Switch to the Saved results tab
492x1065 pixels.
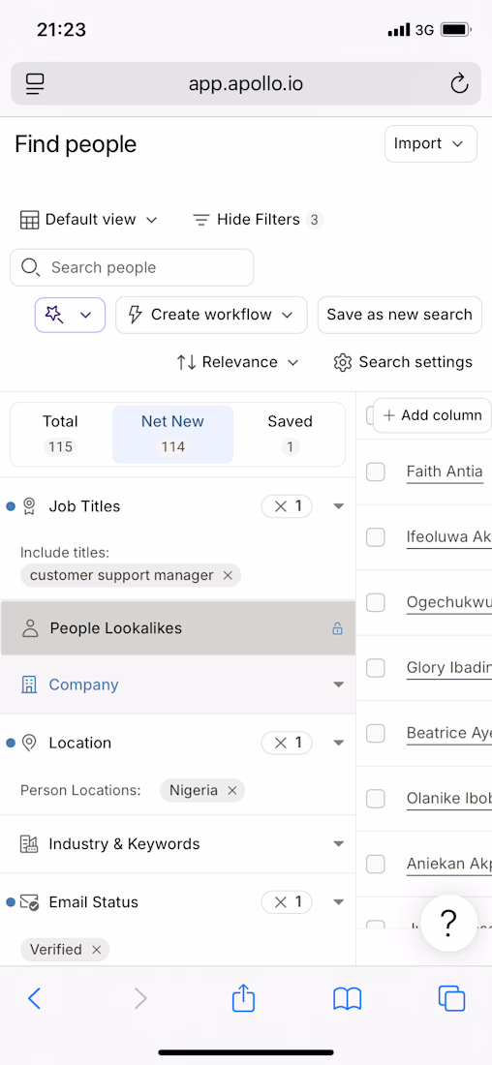tap(290, 434)
